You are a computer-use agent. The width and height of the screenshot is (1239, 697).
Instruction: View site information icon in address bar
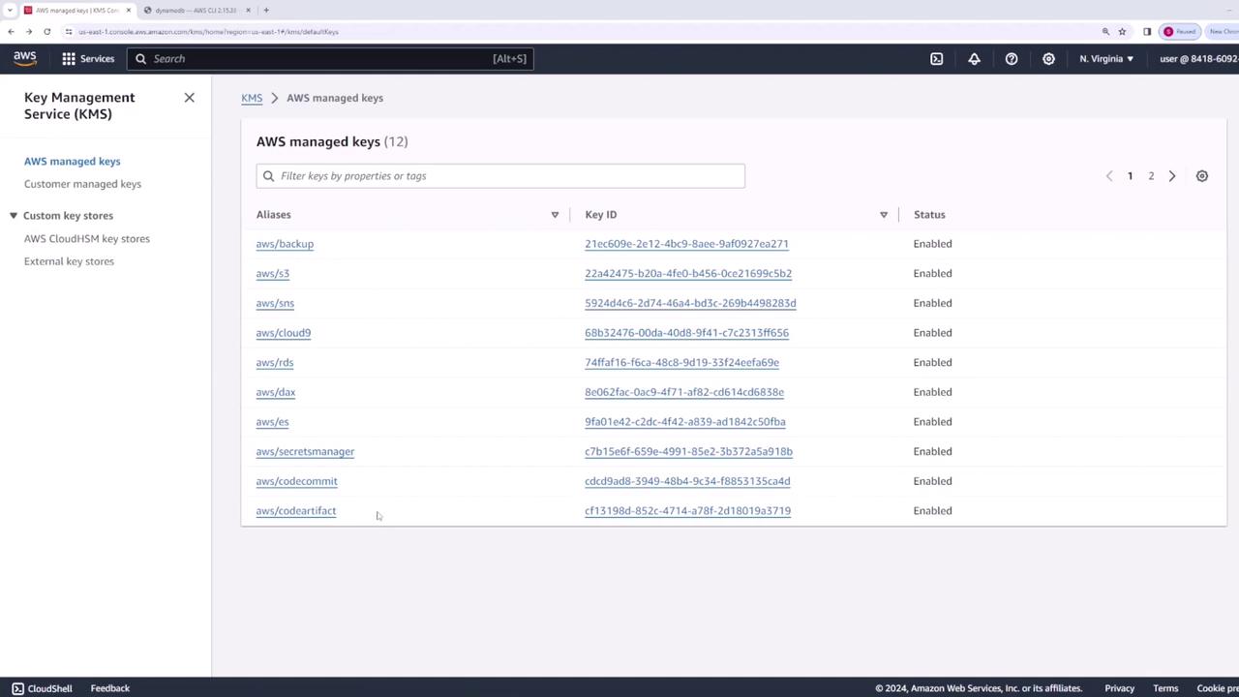click(69, 32)
